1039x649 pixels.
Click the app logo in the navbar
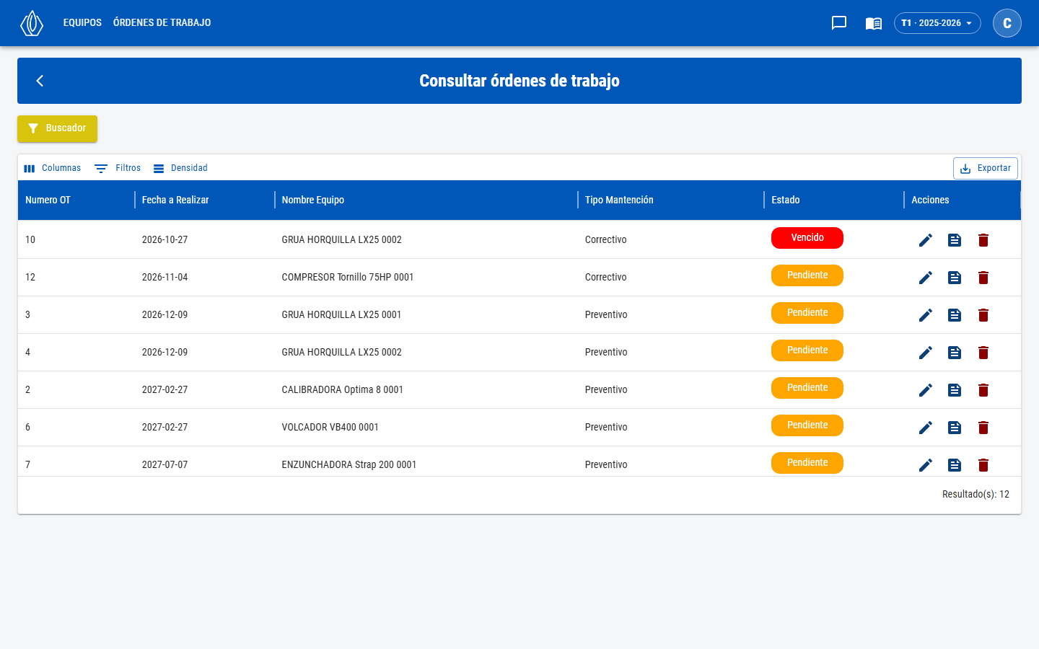coord(32,23)
